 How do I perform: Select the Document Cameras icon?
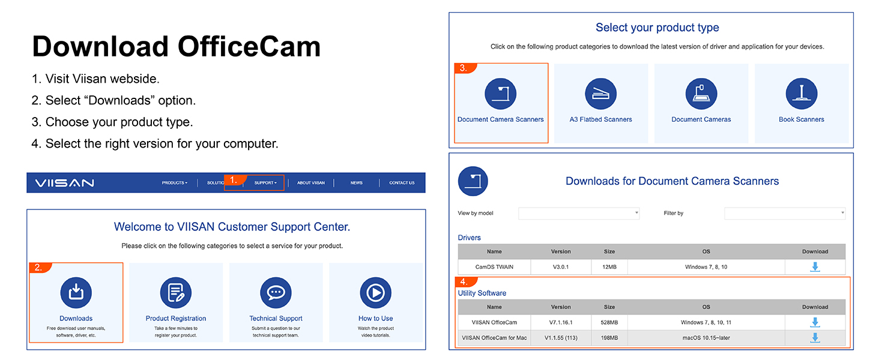(701, 94)
